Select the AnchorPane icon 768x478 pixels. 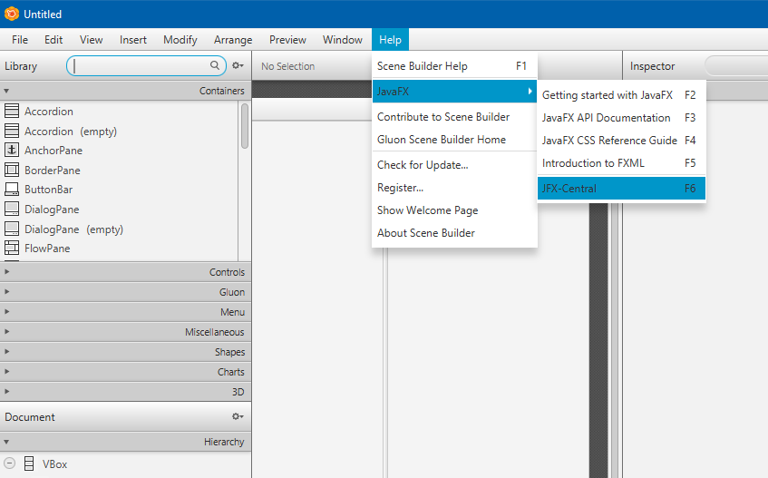(x=12, y=150)
